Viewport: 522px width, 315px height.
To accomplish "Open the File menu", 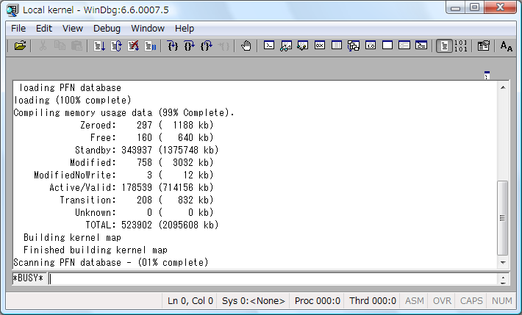I will point(18,29).
